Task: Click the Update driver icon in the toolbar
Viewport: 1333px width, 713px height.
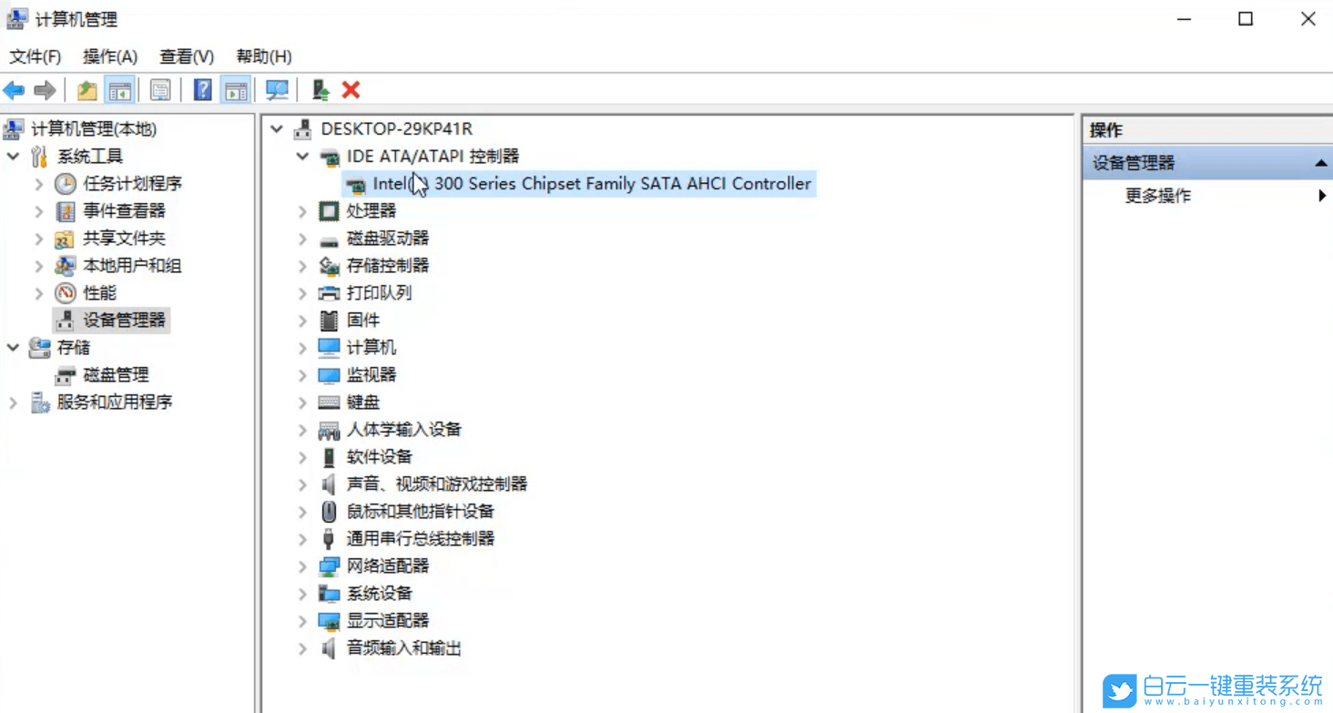Action: coord(319,89)
